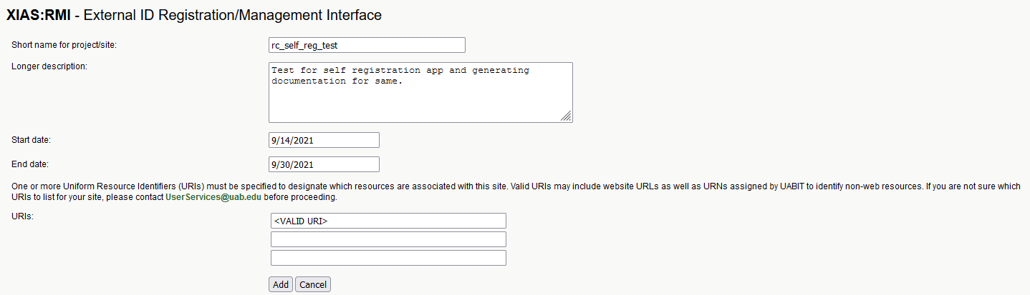Click the 'Start date:' label
This screenshot has height=295, width=1030.
point(31,140)
